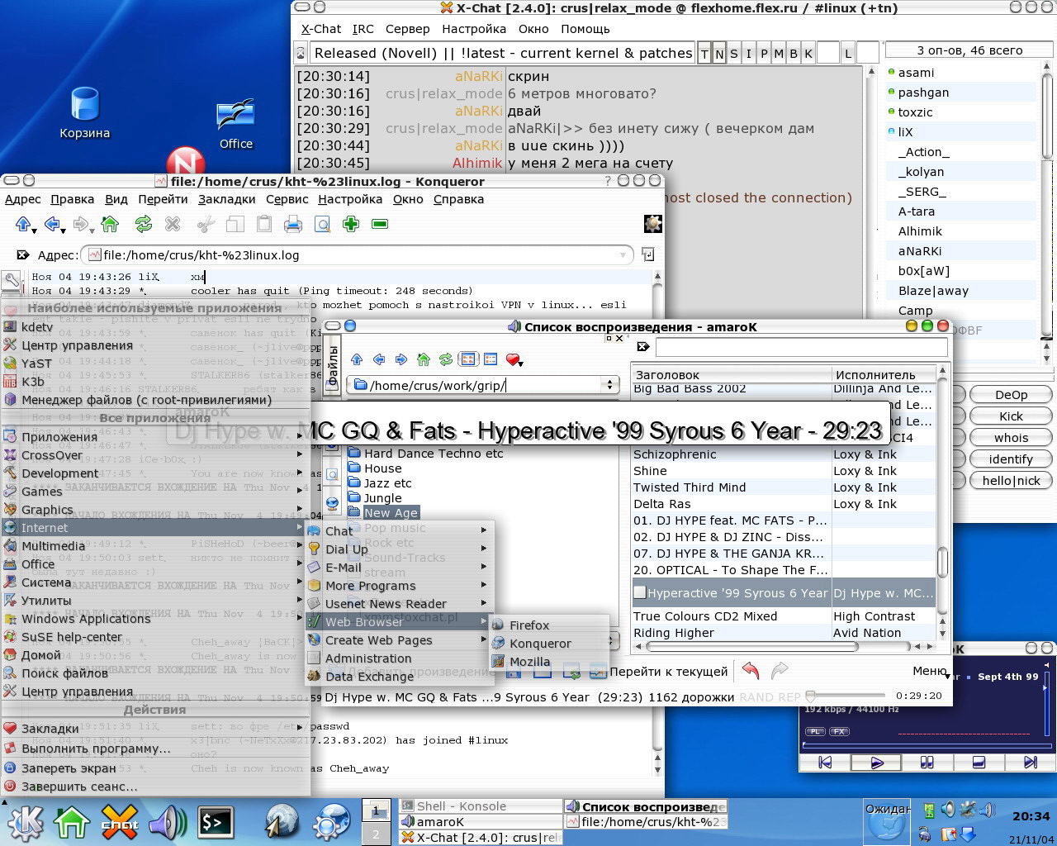
Task: Switch to virtual desktop 2 in pager
Action: pyautogui.click(x=376, y=834)
